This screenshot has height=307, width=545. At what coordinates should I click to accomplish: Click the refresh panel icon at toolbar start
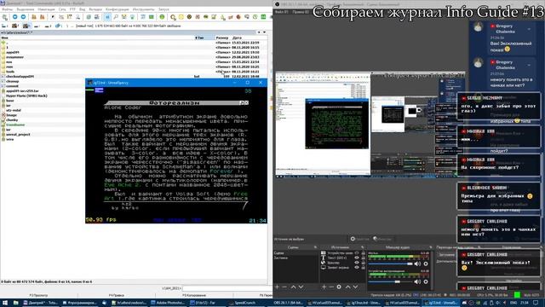tap(5, 17)
